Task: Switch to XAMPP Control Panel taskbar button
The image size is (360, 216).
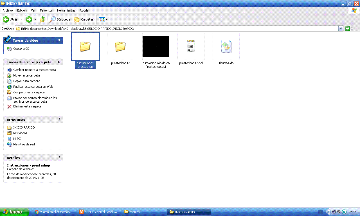Action: coord(99,212)
